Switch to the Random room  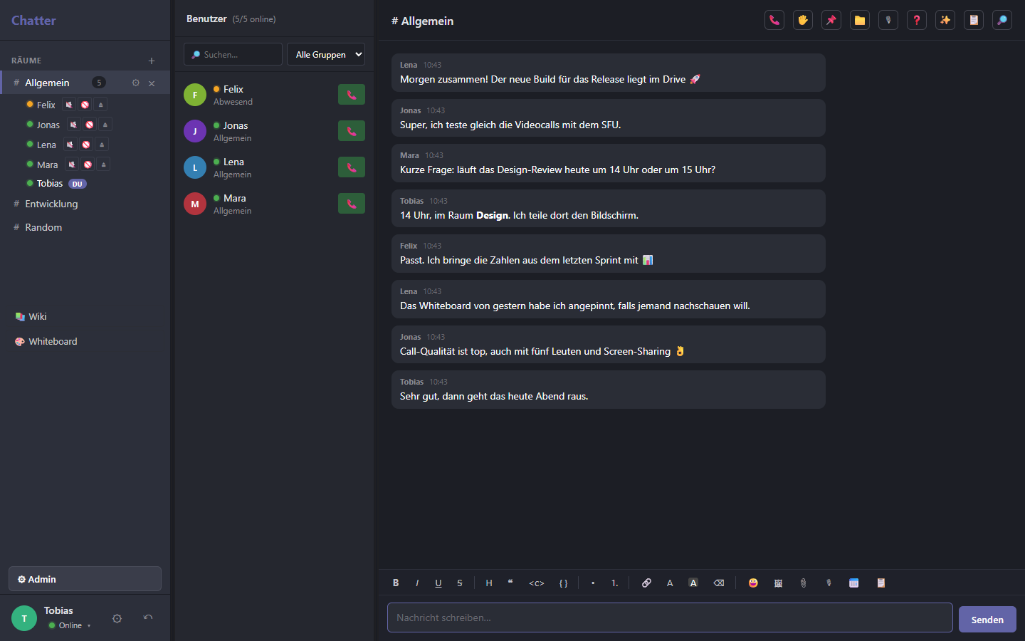click(x=85, y=227)
